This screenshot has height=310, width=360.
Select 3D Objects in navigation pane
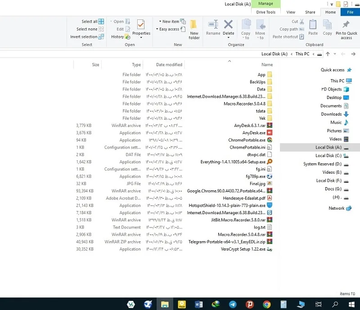click(x=335, y=90)
